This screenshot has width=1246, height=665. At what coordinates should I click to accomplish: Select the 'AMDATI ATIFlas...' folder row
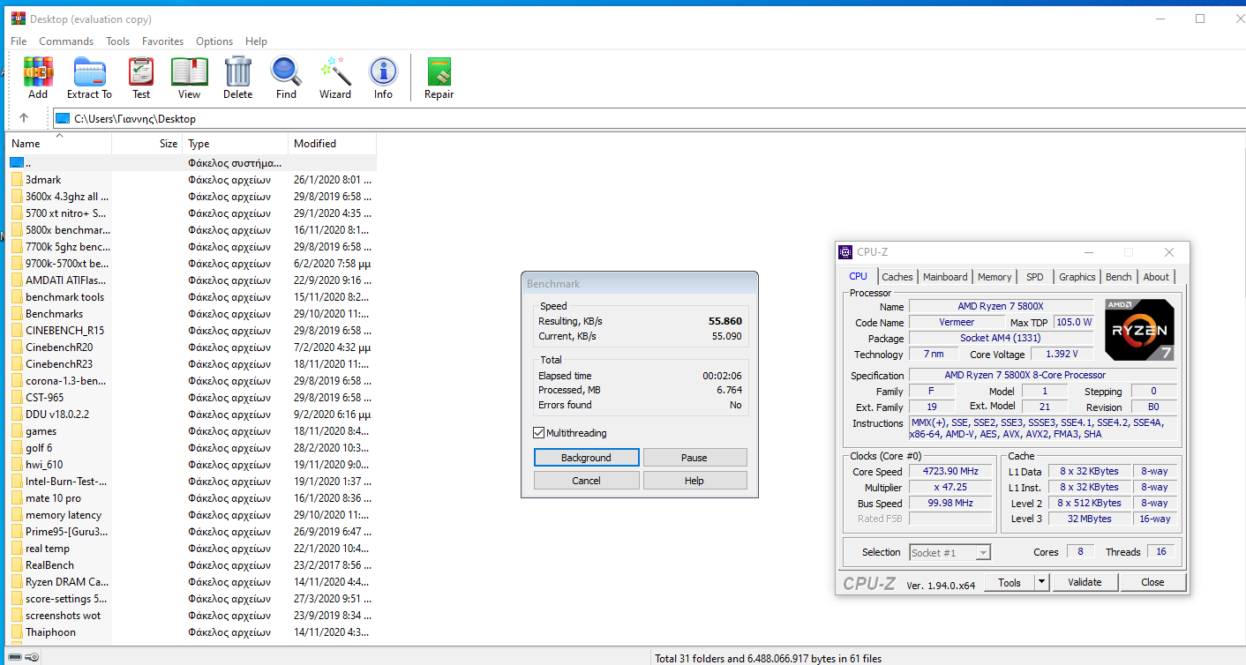pyautogui.click(x=192, y=280)
